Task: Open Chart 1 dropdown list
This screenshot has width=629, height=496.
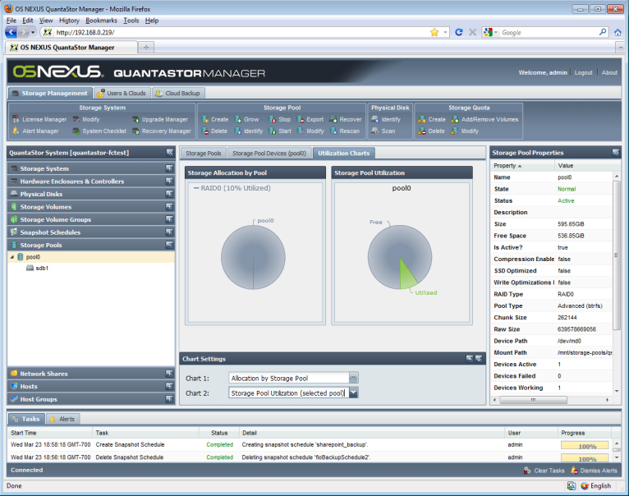Action: 353,378
